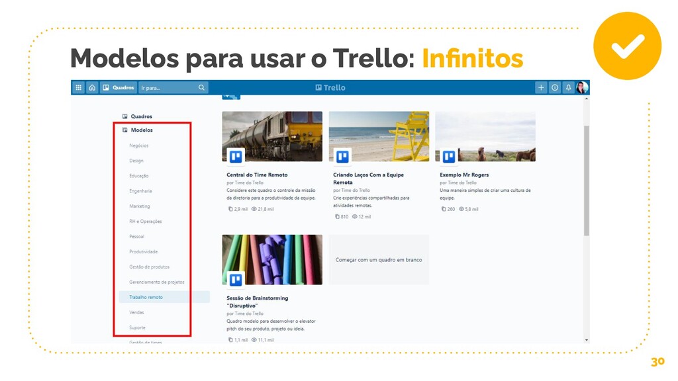Open the train thumbnail of Central do Time Remoto

pyautogui.click(x=272, y=136)
